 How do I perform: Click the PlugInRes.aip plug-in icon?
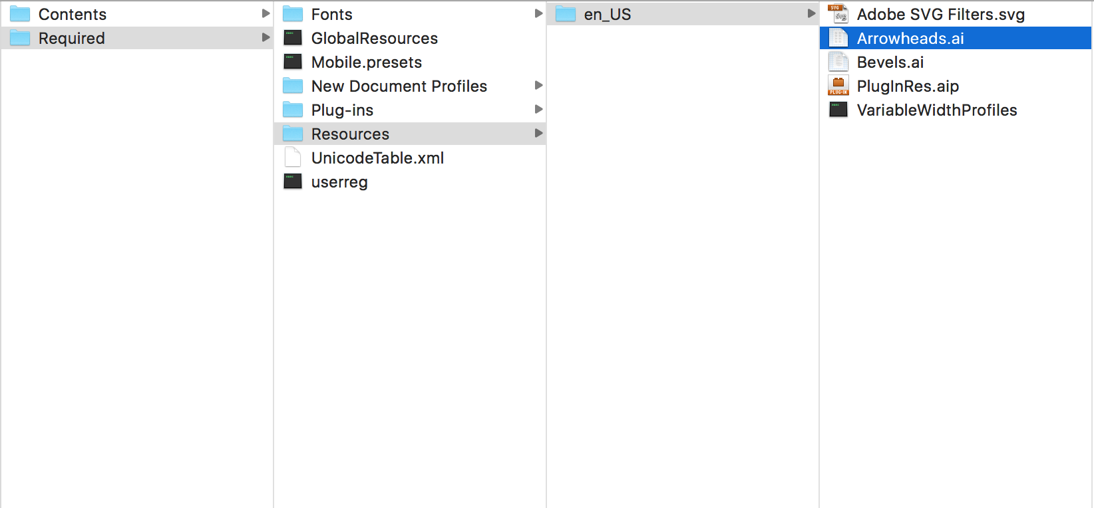[x=838, y=86]
